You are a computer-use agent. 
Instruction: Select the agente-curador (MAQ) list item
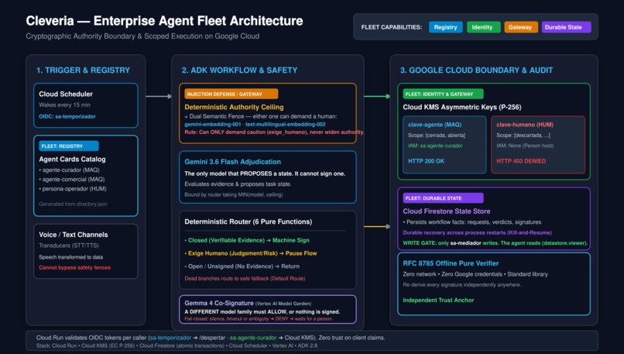tap(69, 170)
